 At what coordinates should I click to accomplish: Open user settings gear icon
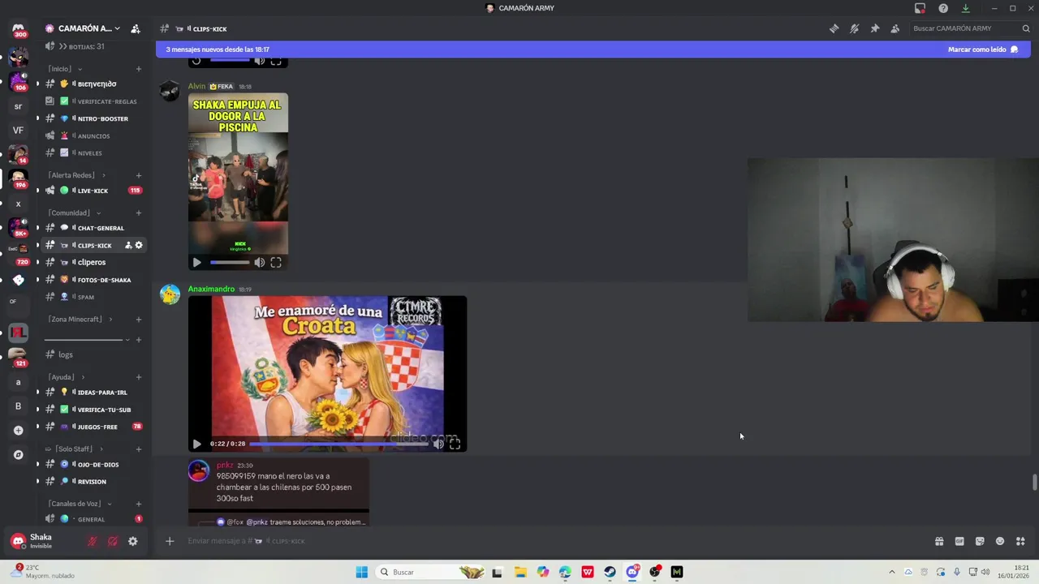[x=133, y=541]
